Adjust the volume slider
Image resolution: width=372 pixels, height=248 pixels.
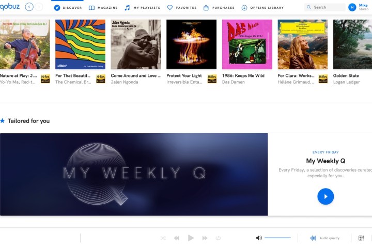tap(277, 238)
